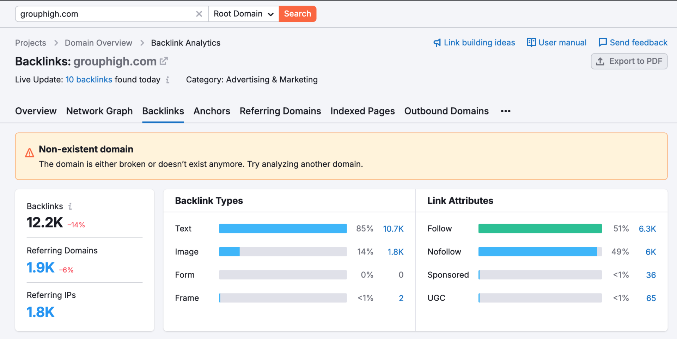The height and width of the screenshot is (339, 677).
Task: Click the Nofollow attribute bar
Action: 540,252
